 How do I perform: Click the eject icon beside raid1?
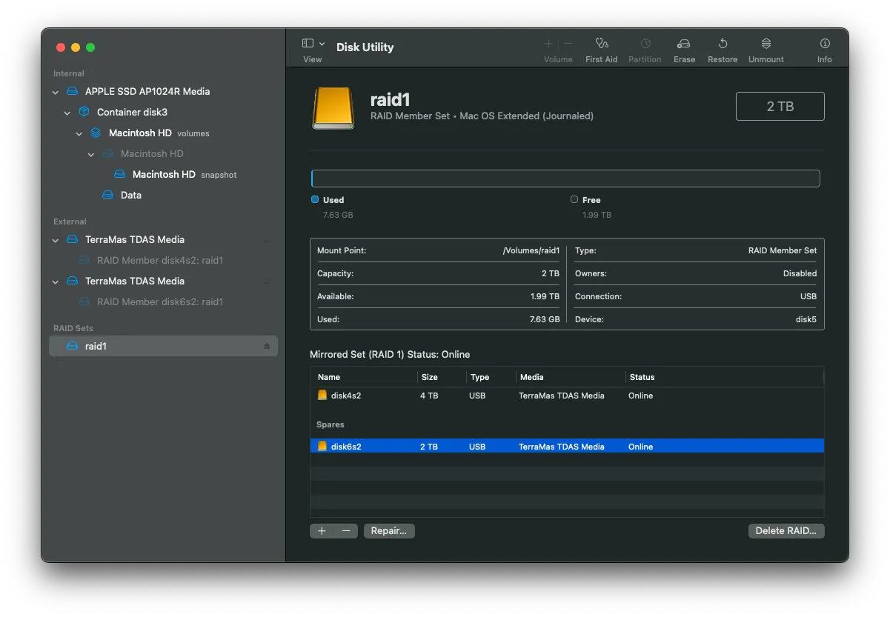[267, 347]
